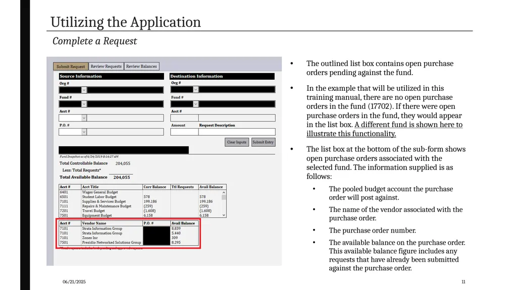Expand the Source Acct # dropdown
This screenshot has width=517, height=290.
(x=84, y=118)
